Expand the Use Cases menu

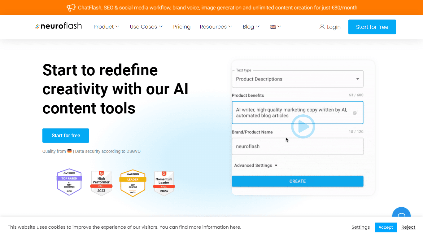pyautogui.click(x=146, y=27)
